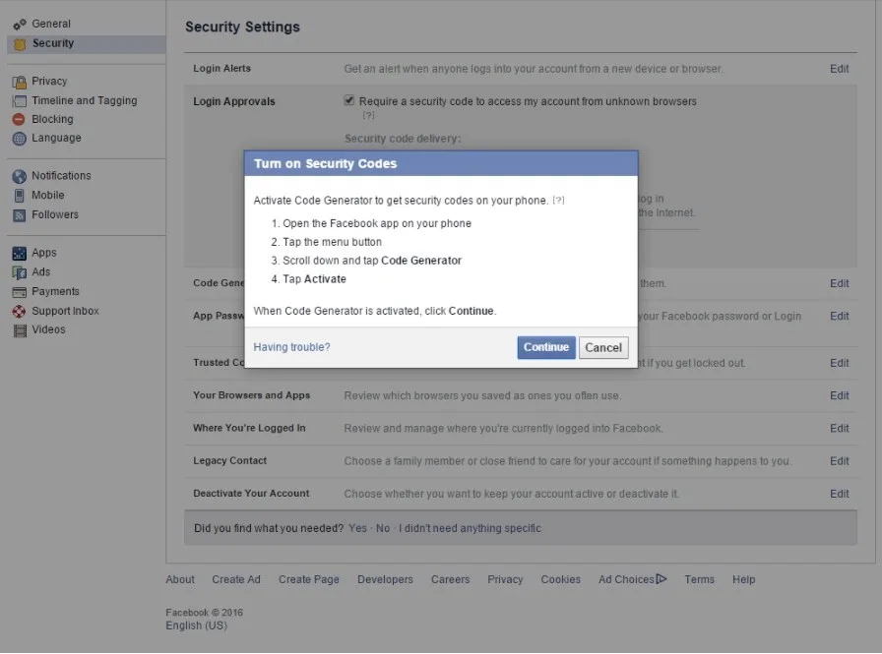Change language via English (US) link
The height and width of the screenshot is (654, 882).
(196, 625)
